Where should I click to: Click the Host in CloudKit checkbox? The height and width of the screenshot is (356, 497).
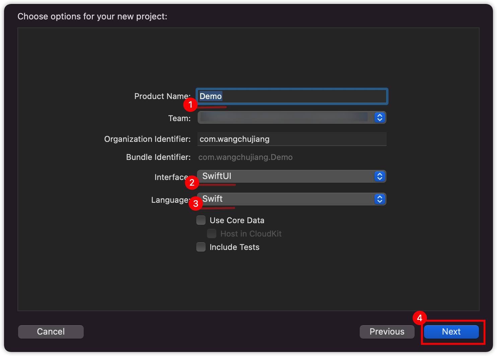coord(212,234)
